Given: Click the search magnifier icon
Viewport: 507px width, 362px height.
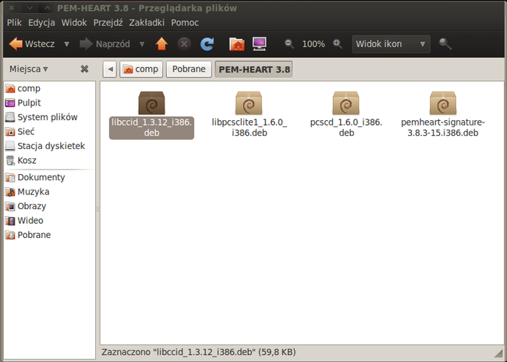Looking at the screenshot, I should click(x=445, y=44).
